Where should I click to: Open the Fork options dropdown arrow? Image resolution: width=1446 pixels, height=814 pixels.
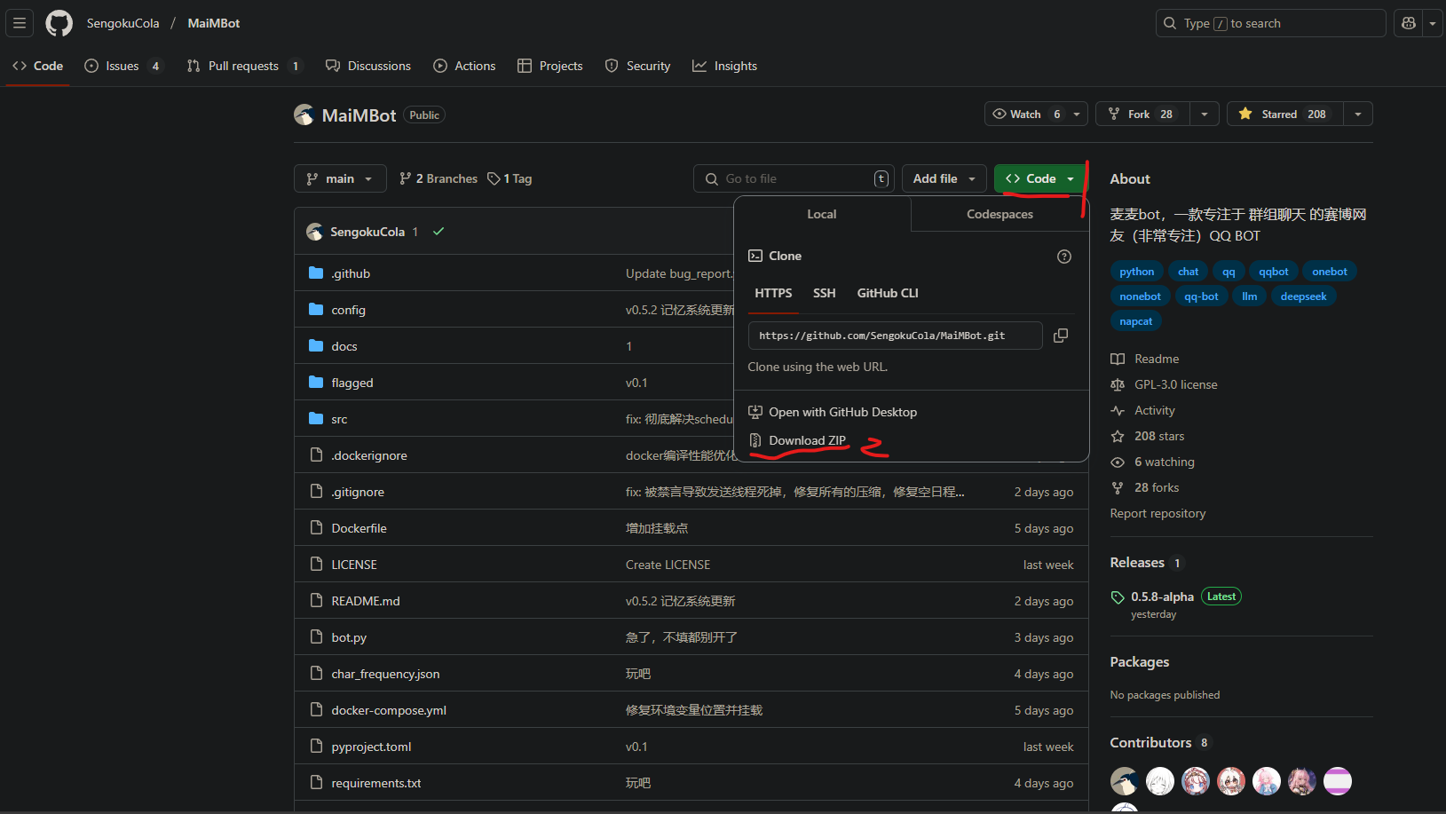[x=1204, y=115]
